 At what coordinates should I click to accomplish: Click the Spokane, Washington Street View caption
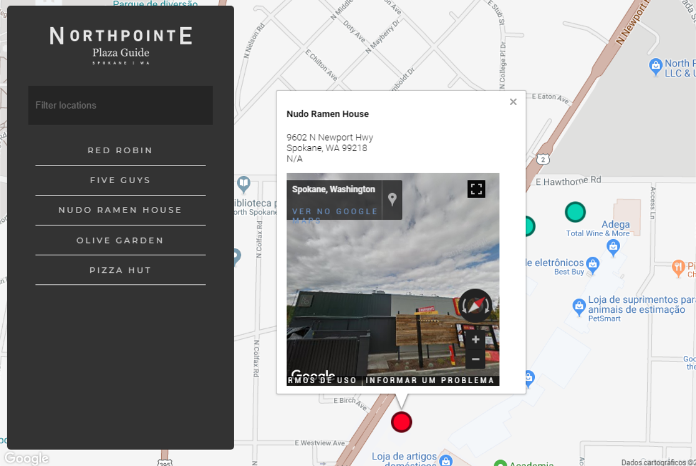[x=334, y=189]
